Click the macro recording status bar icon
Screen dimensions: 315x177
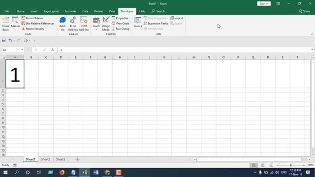pyautogui.click(x=15, y=165)
